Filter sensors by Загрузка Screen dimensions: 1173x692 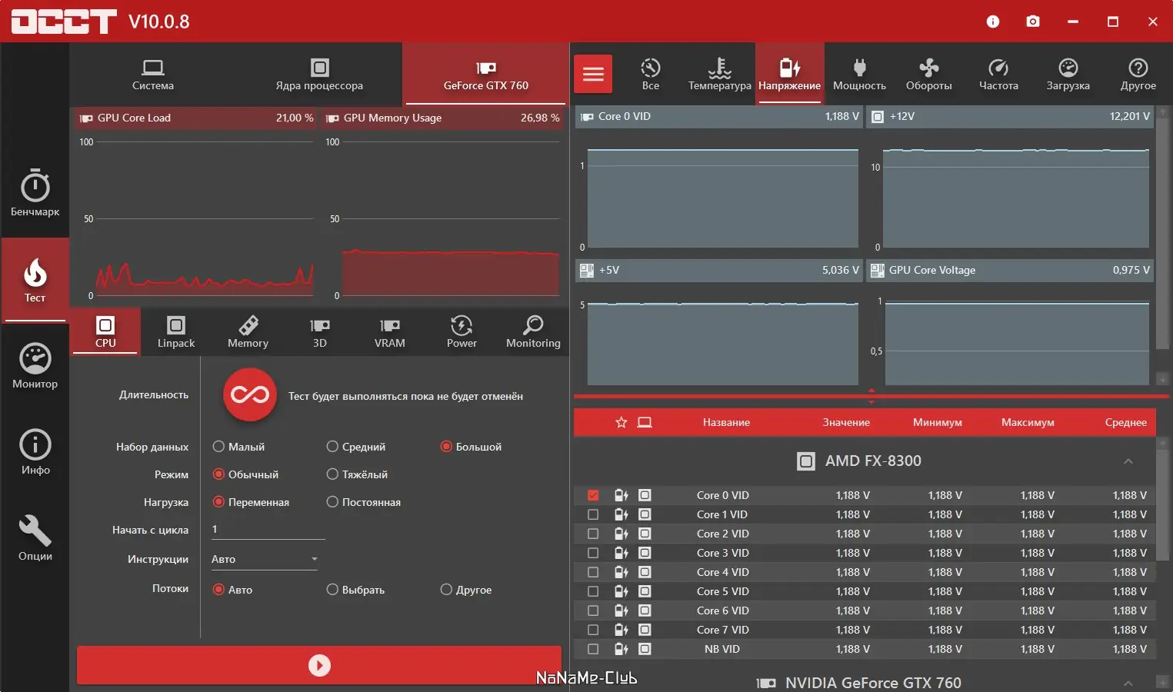1068,74
